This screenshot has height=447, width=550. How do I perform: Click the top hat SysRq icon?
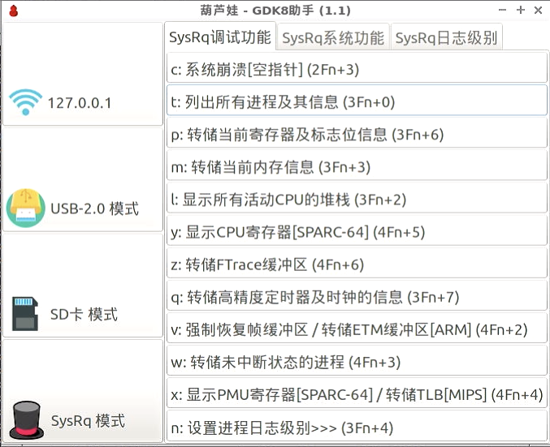tap(26, 420)
